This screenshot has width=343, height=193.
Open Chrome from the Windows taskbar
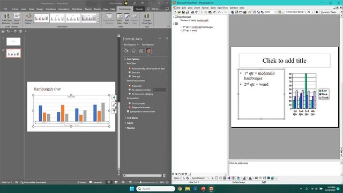tap(180, 189)
